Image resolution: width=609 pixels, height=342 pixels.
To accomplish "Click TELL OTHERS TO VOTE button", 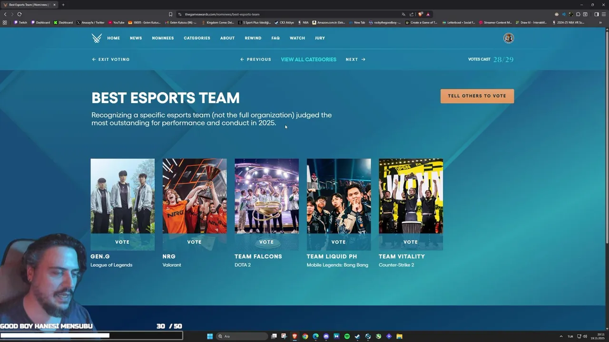I will coord(477,96).
